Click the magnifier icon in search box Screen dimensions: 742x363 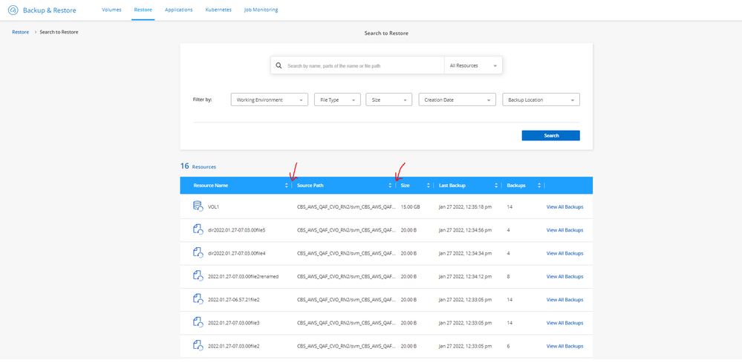click(x=279, y=65)
